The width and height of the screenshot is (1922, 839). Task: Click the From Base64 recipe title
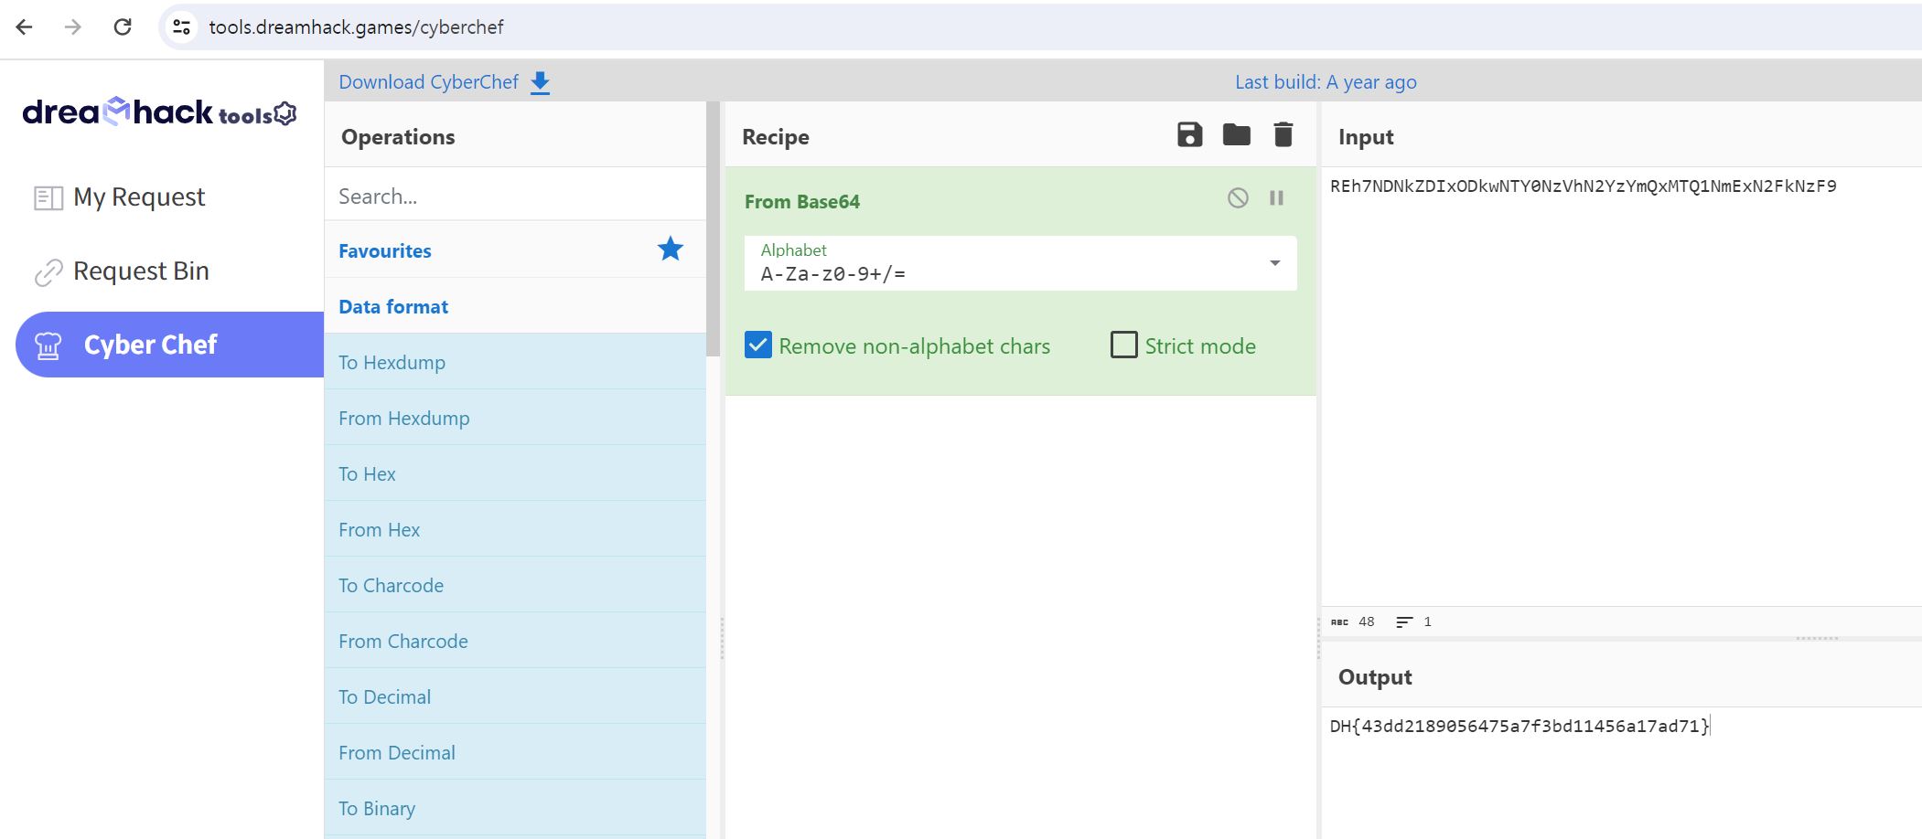802,202
